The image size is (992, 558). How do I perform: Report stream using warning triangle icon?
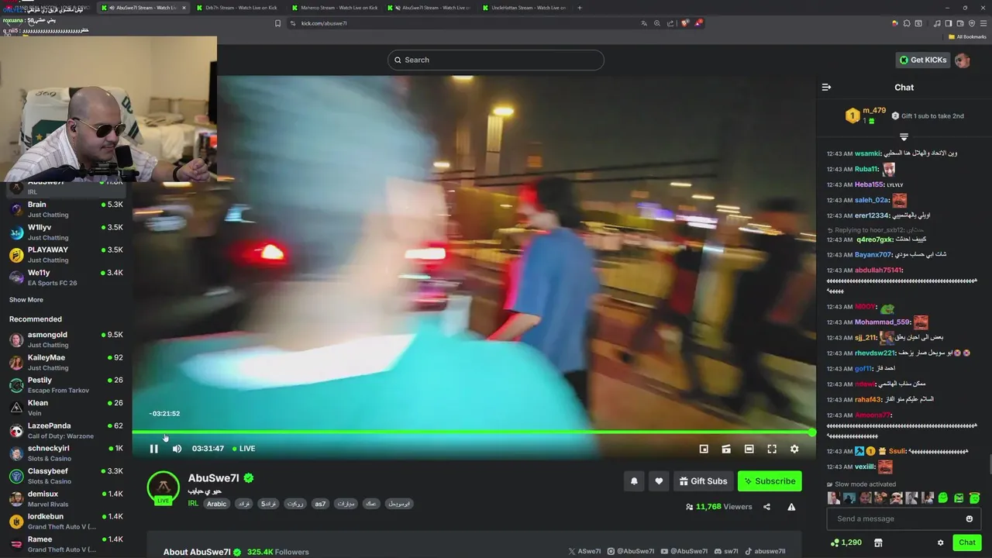click(x=791, y=507)
